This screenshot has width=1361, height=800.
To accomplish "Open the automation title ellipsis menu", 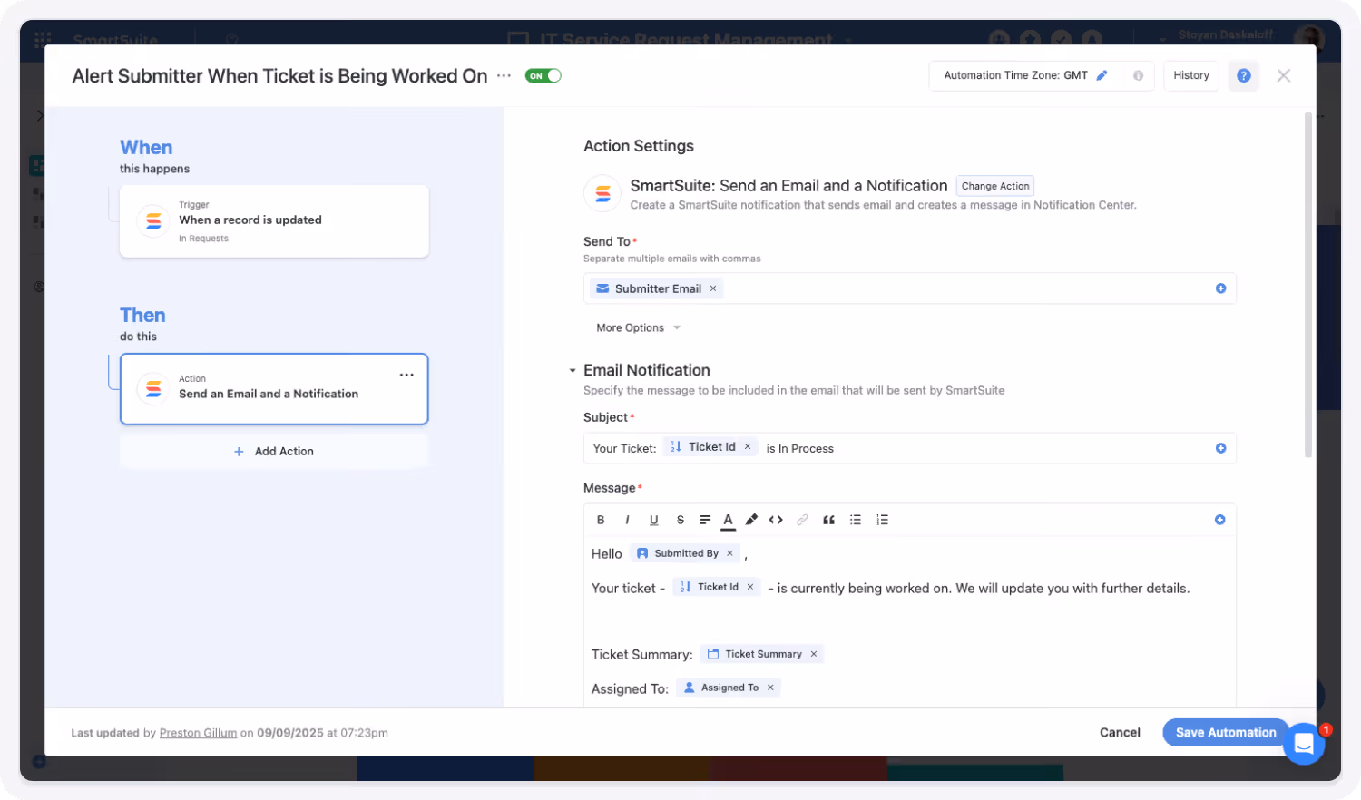I will point(504,76).
